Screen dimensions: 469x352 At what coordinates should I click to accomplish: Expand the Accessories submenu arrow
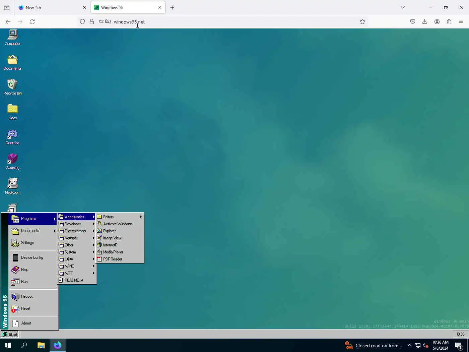[94, 217]
